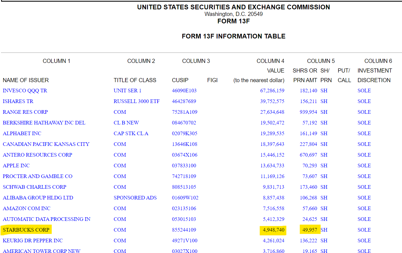
Task: Click PROCTER AND GAMBLE CO issuer
Action: 38,176
